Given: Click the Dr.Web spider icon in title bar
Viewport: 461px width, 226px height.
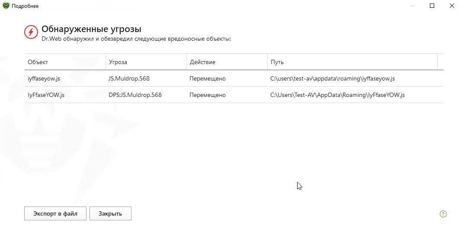Looking at the screenshot, I should (x=6, y=6).
